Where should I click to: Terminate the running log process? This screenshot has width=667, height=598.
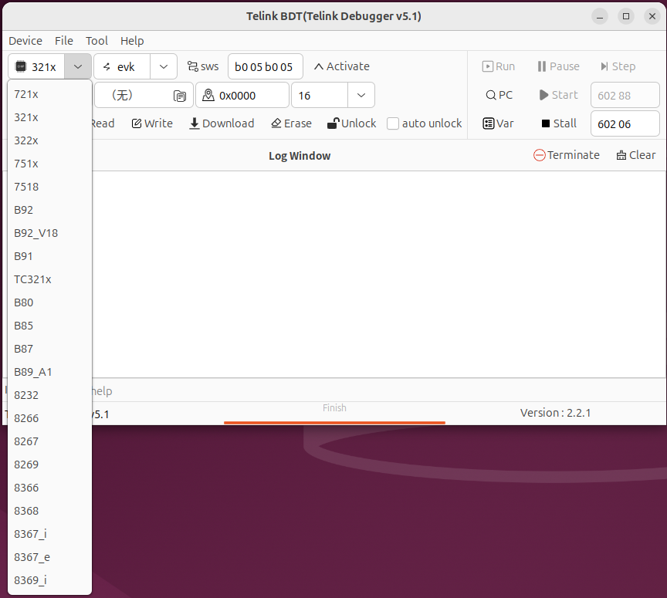coord(566,155)
